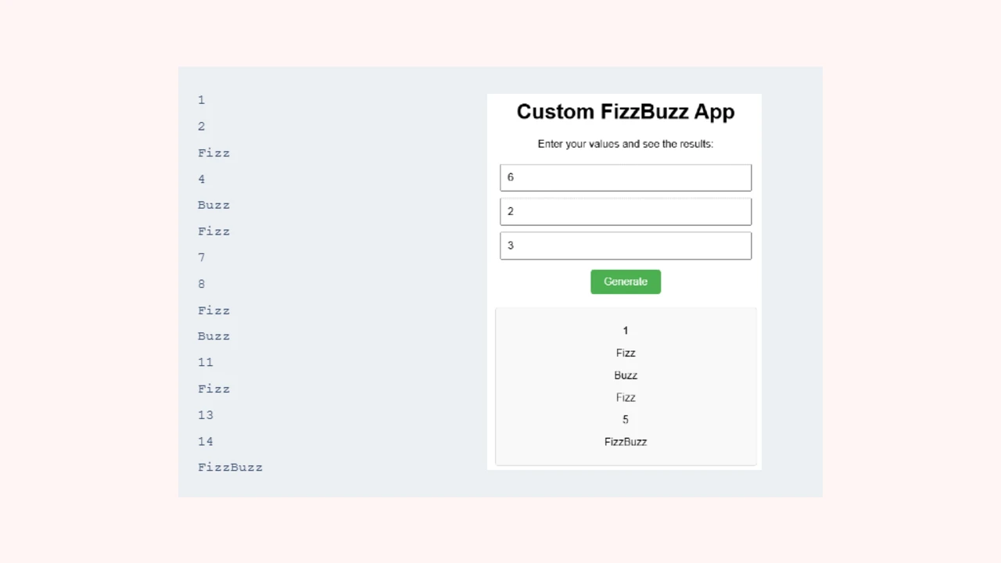Click the number 7 in the left list
The width and height of the screenshot is (1001, 563).
(x=201, y=257)
